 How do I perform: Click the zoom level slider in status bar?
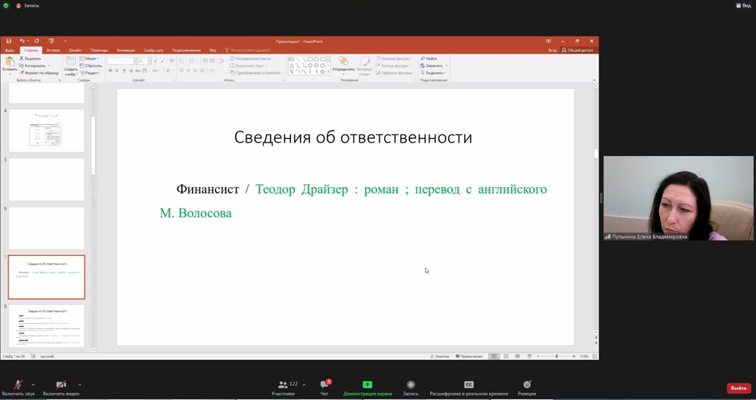point(556,356)
